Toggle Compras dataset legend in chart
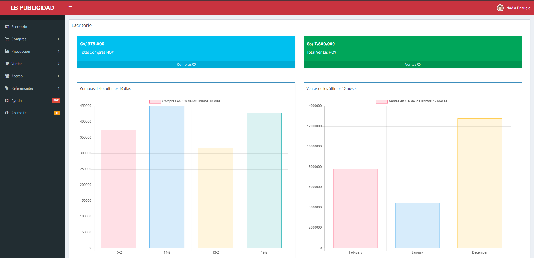Viewport: 534px width, 258px height. pos(155,101)
